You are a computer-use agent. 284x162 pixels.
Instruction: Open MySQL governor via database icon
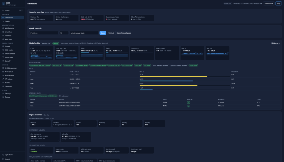click(3, 68)
